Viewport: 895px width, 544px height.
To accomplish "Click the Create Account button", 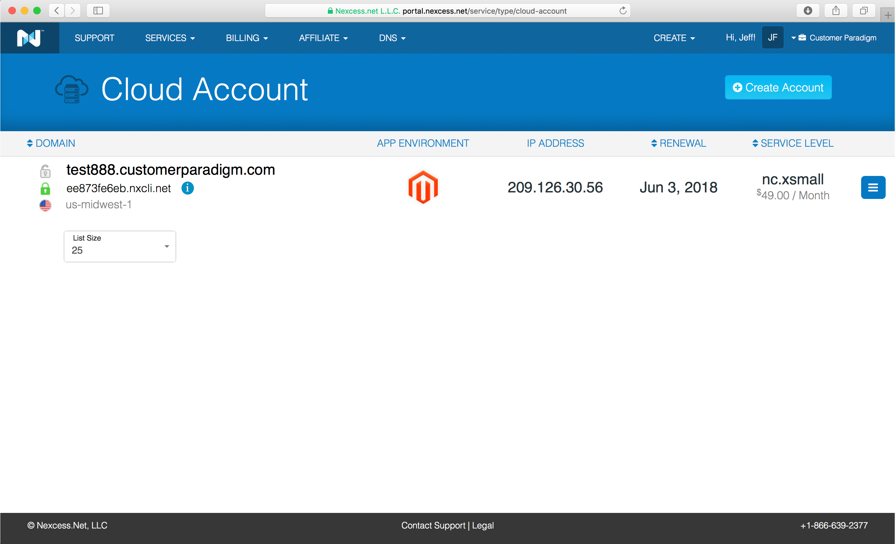I will coord(778,87).
